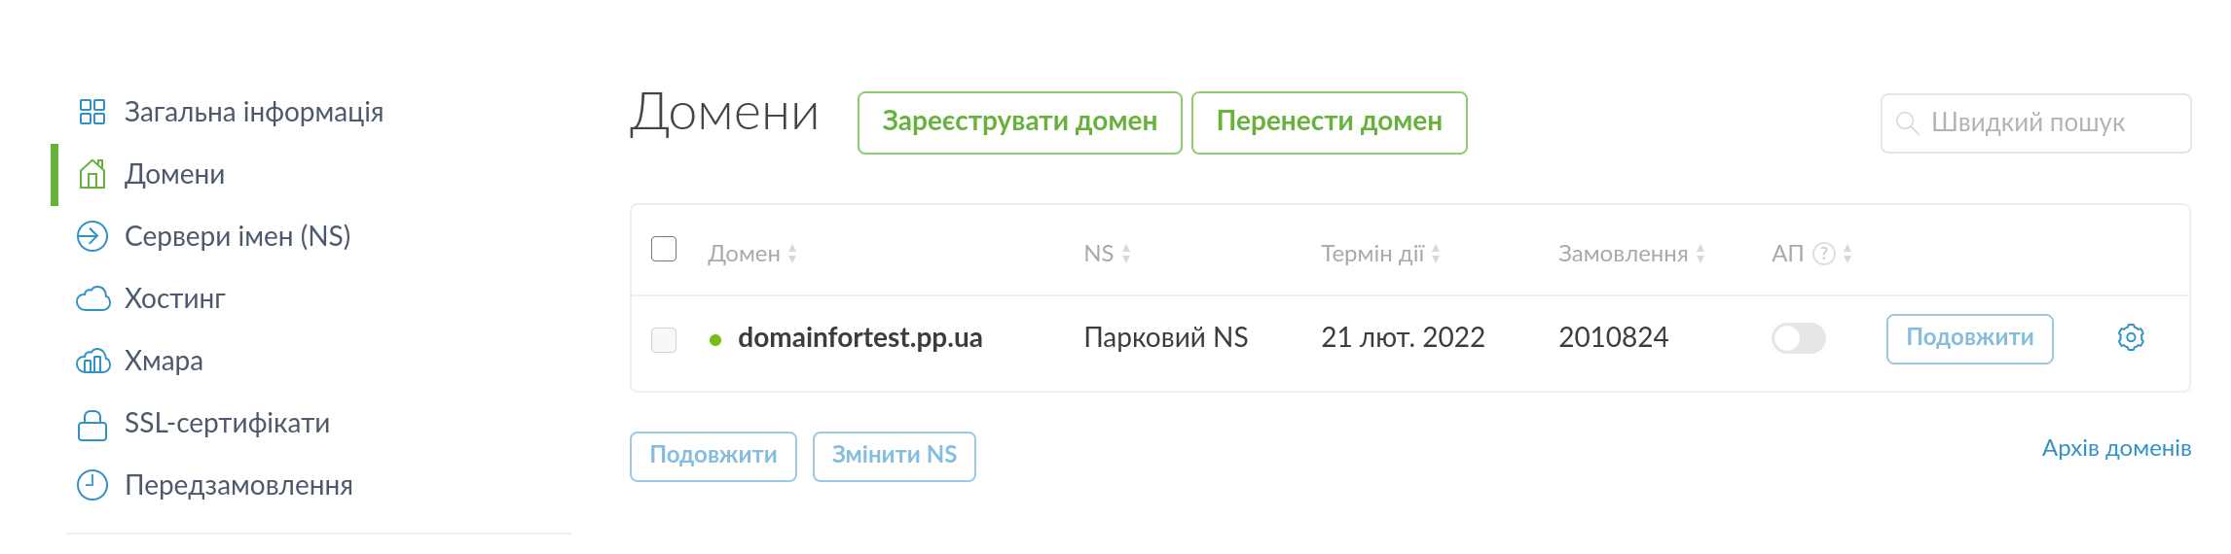Select the domainfortest.pp.ua row checkbox
The image size is (2231, 554).
coord(664,339)
